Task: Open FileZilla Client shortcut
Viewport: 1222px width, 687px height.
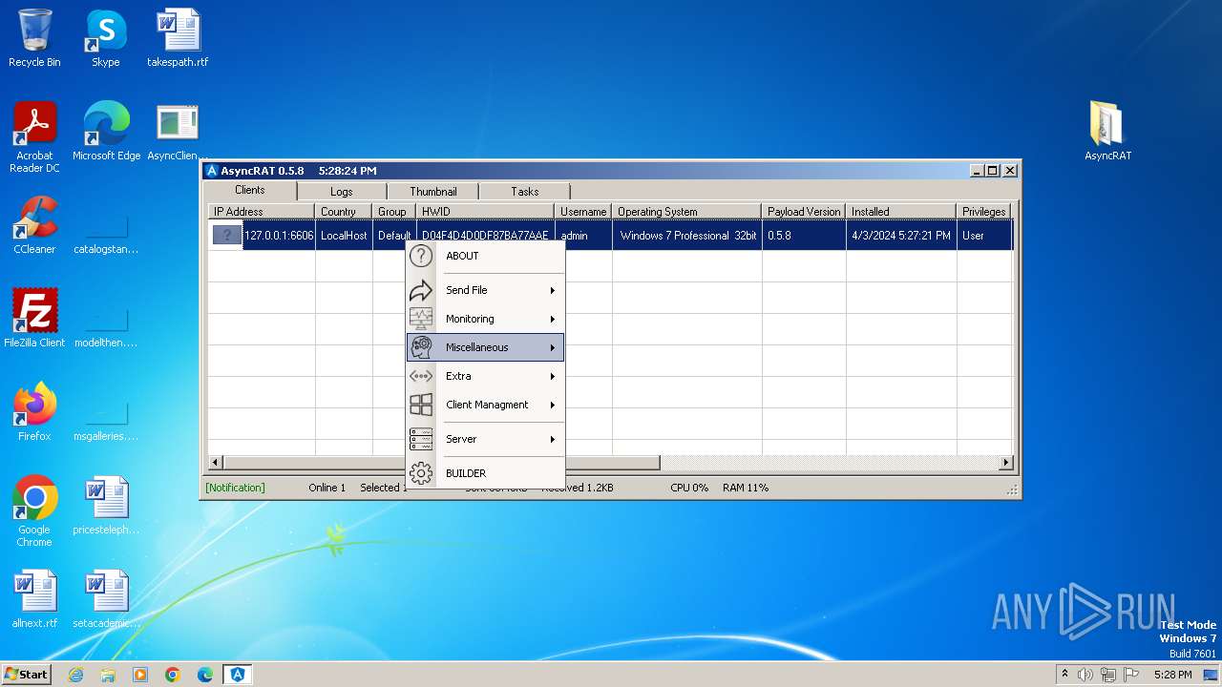Action: point(34,319)
